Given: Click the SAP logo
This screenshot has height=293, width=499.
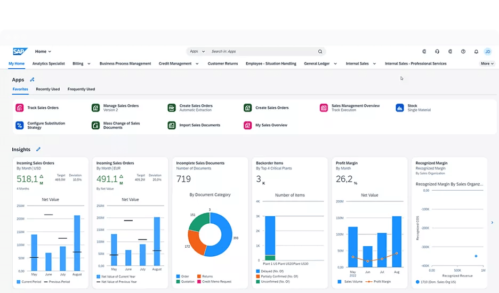Looking at the screenshot, I should [20, 52].
